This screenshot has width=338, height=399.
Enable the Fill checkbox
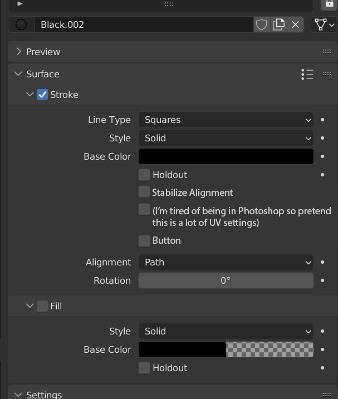point(42,306)
